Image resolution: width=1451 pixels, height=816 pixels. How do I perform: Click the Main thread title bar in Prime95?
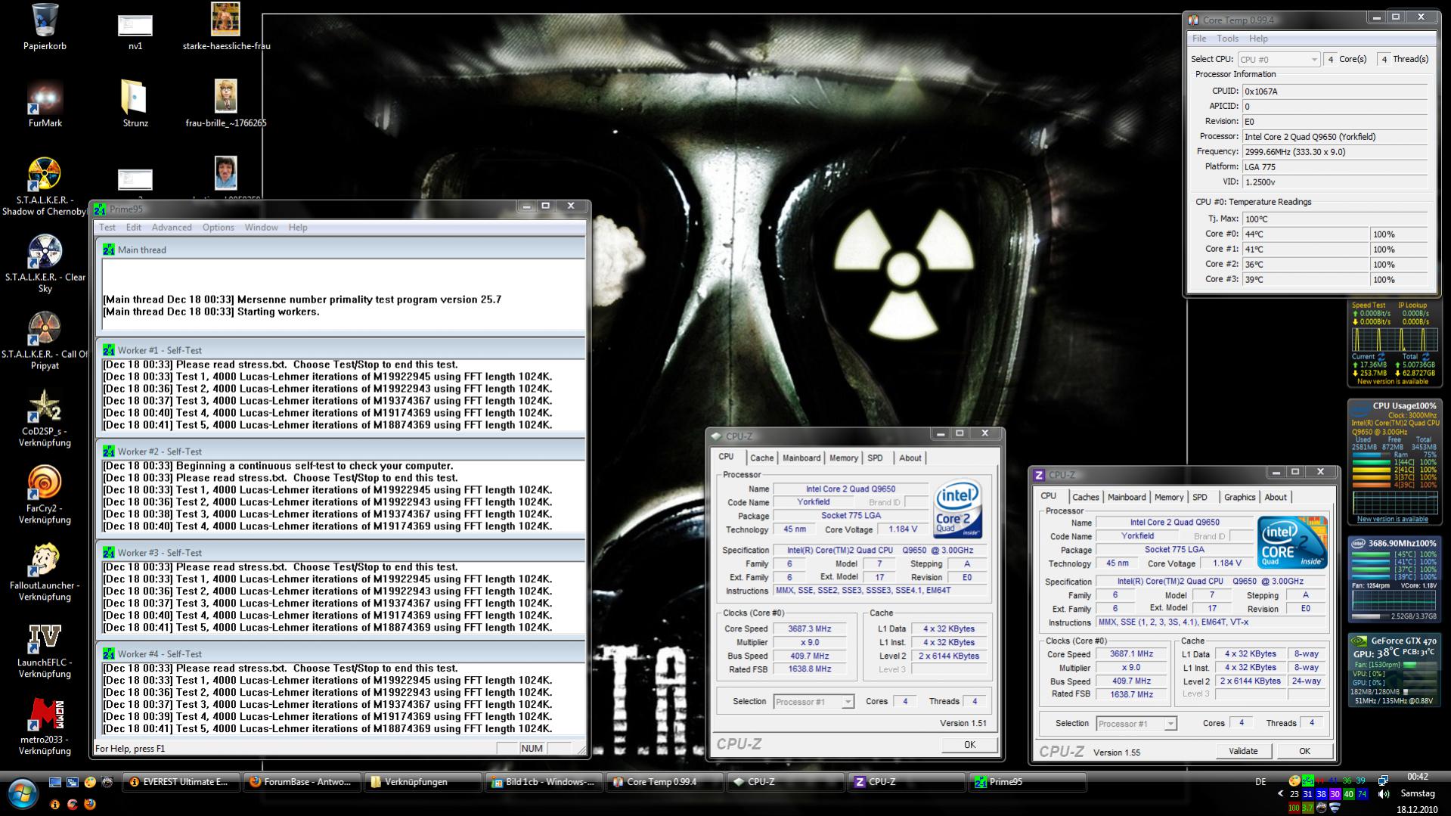340,250
